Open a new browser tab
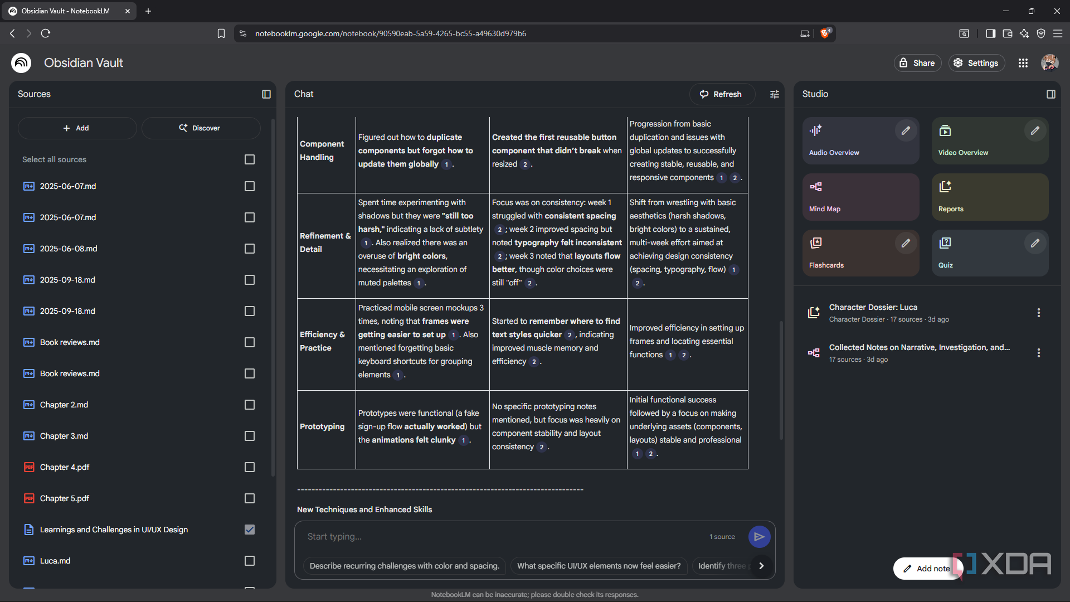1070x602 pixels. [148, 11]
